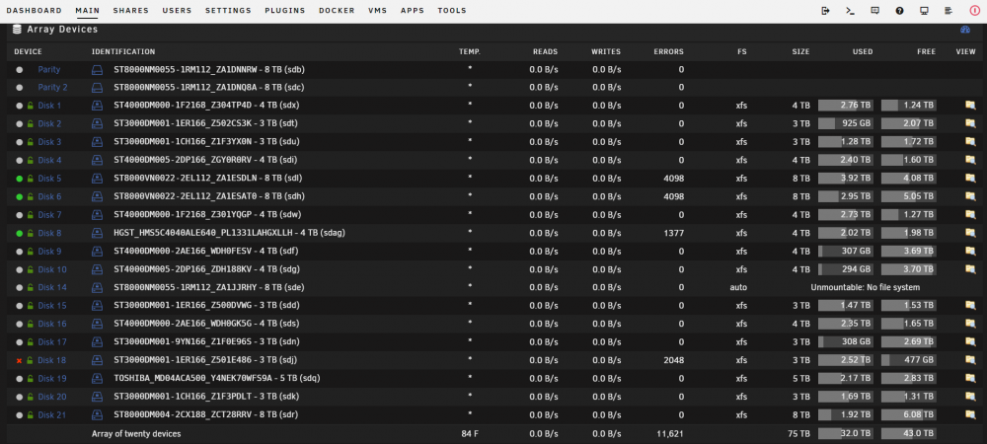Open the Disk 1 settings link

[49, 106]
